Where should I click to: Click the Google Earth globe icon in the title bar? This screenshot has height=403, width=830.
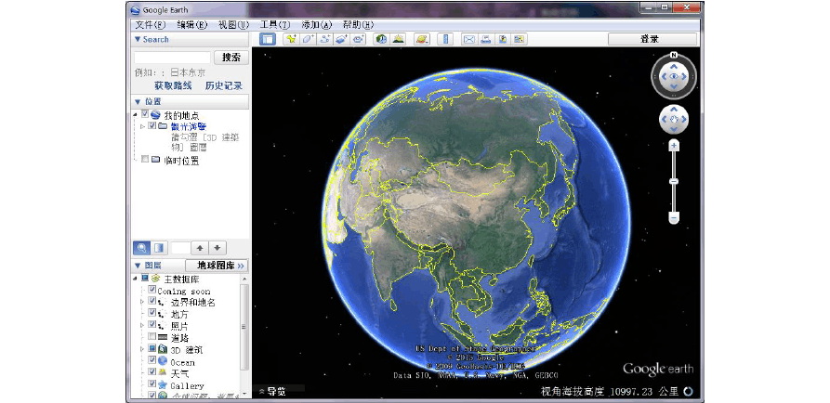[136, 9]
